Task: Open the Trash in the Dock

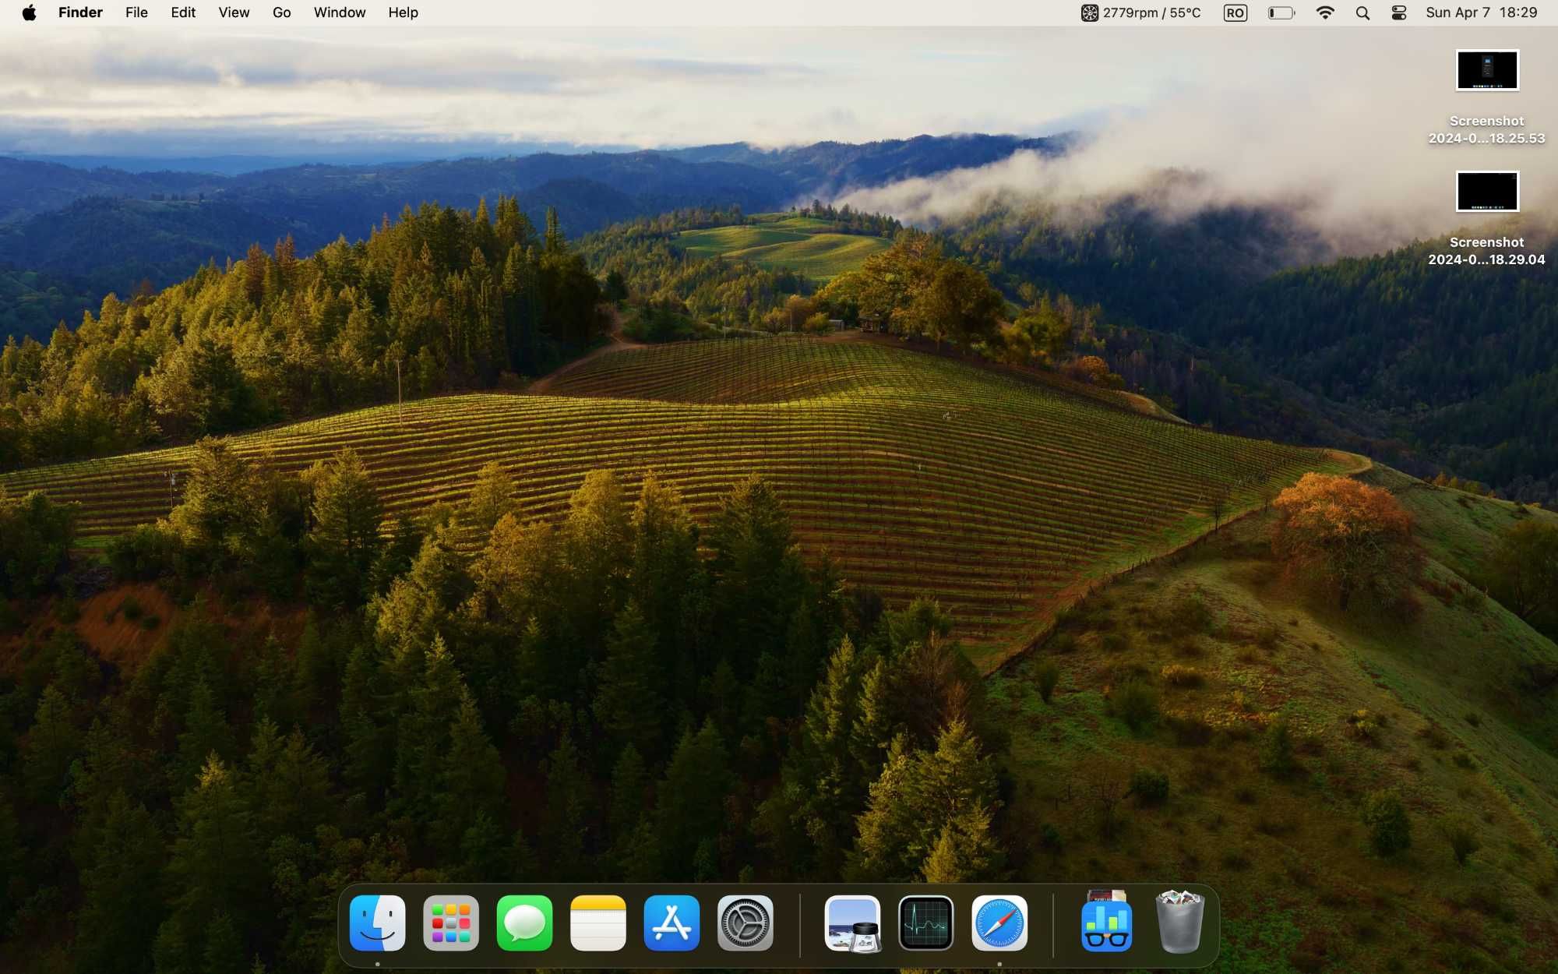Action: pos(1180,922)
